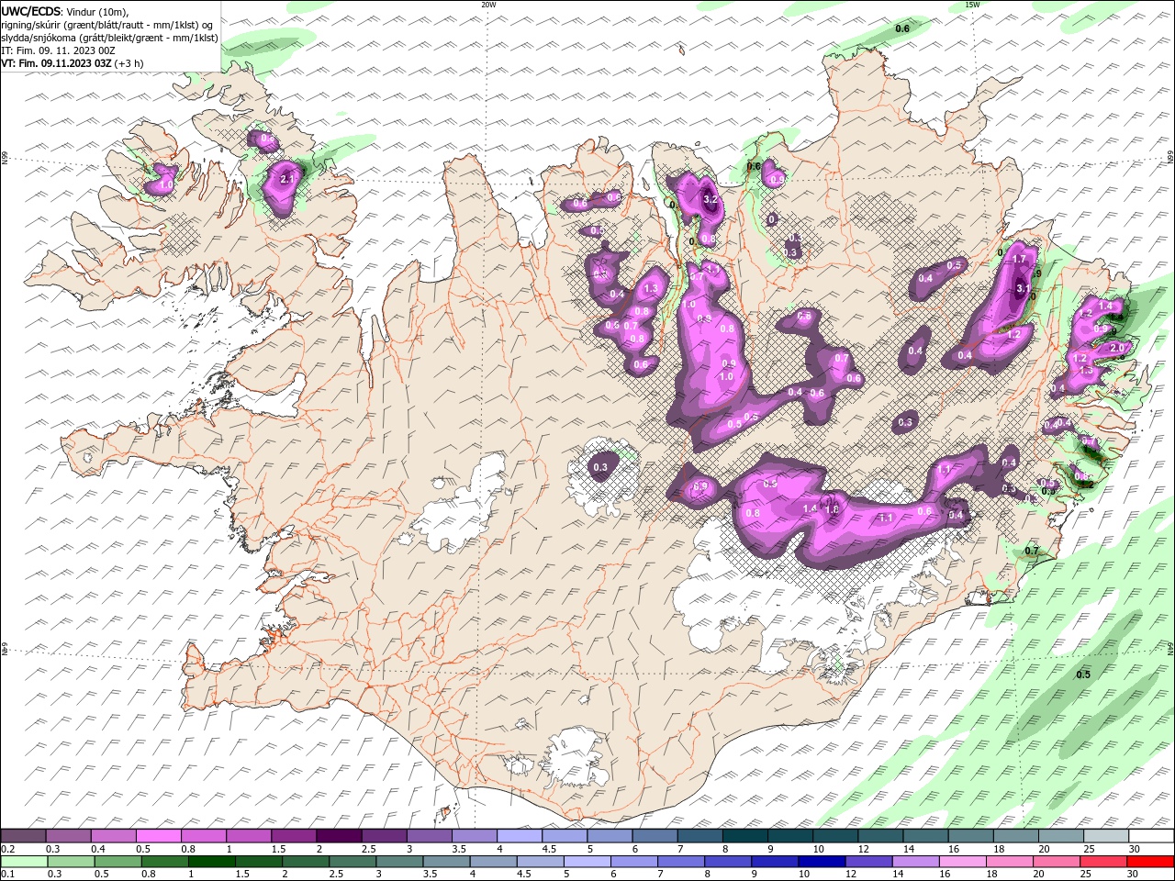This screenshot has height=881, width=1175.
Task: Select bottom legend swatch between 5 and 6
Action: click(x=587, y=862)
